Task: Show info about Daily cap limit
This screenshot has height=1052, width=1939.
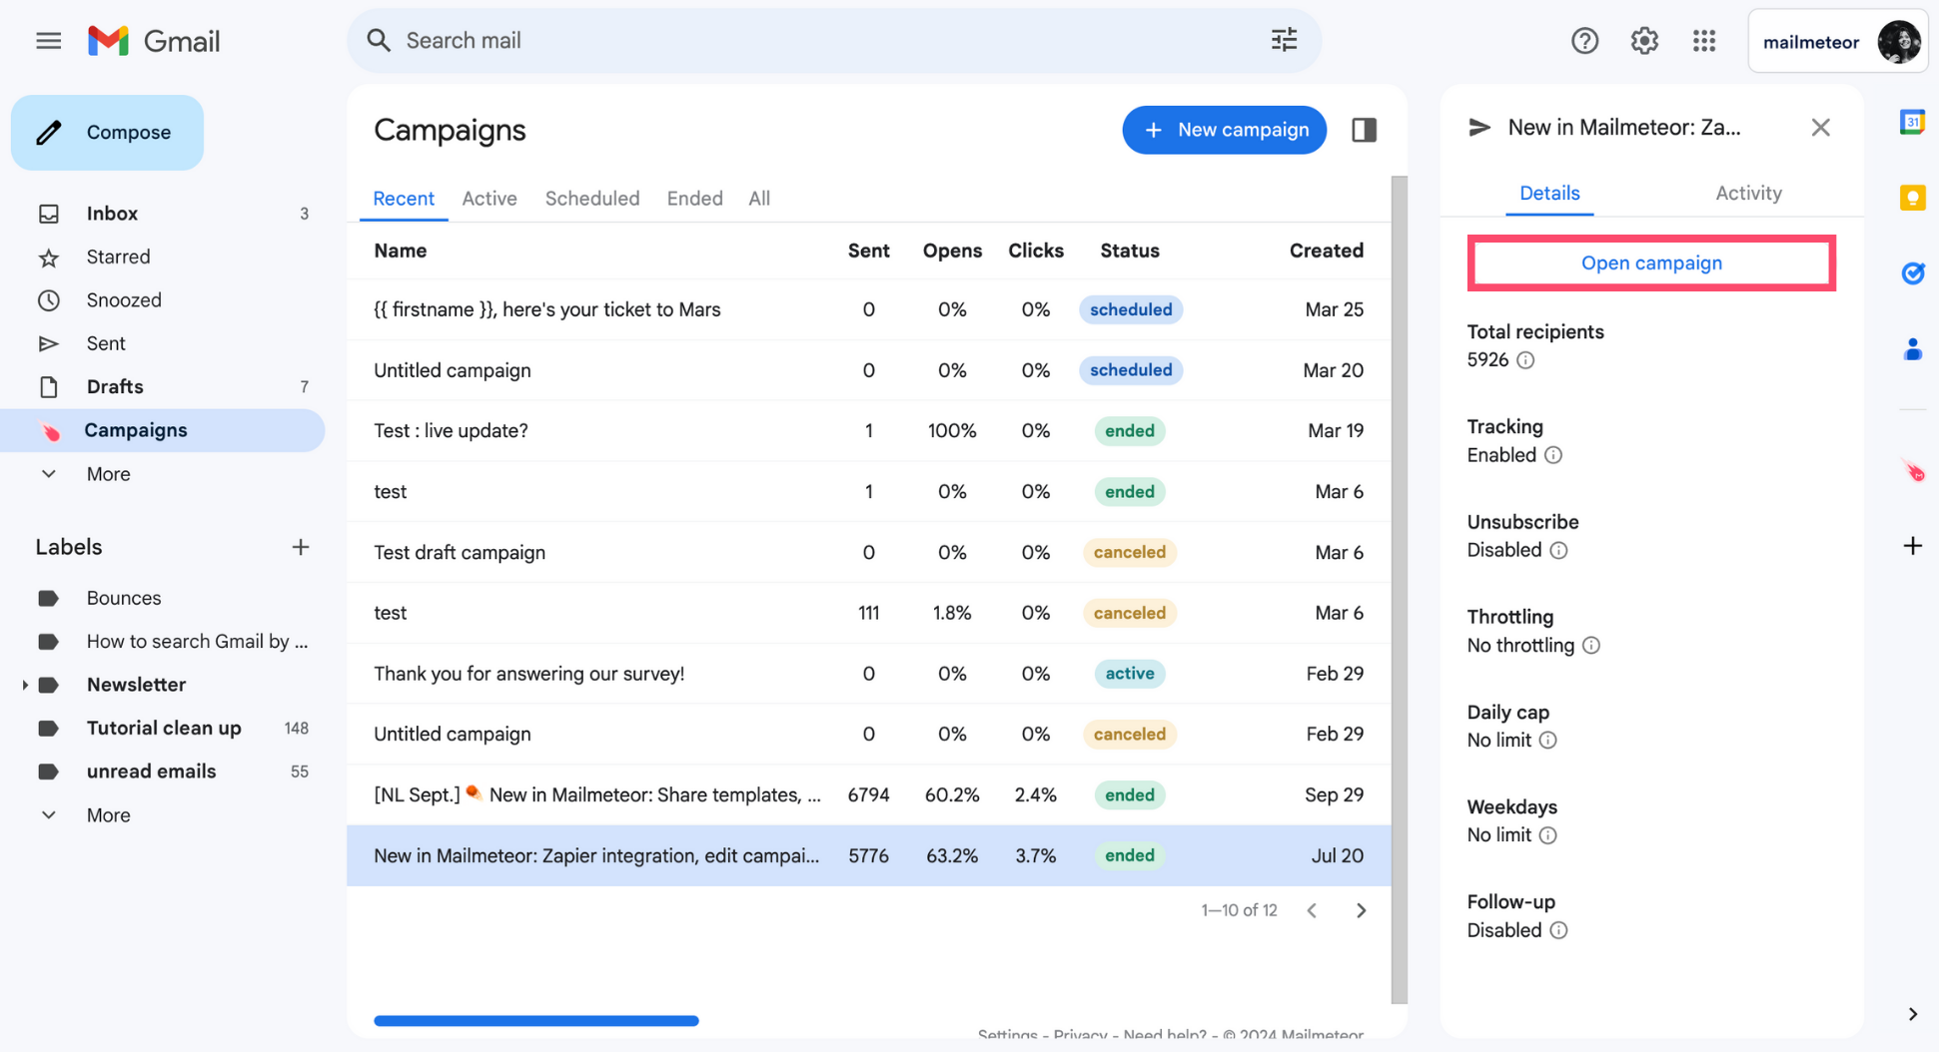Action: 1547,741
